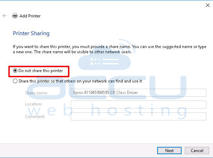The width and height of the screenshot is (213, 158).
Task: Click the Location input field
Action: coord(138,104)
